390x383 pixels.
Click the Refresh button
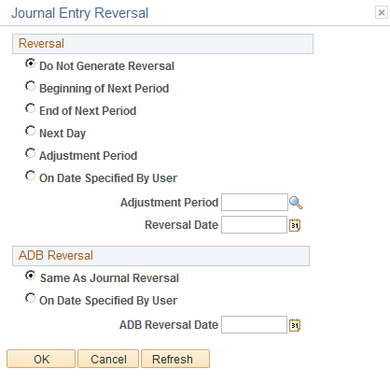(x=175, y=359)
